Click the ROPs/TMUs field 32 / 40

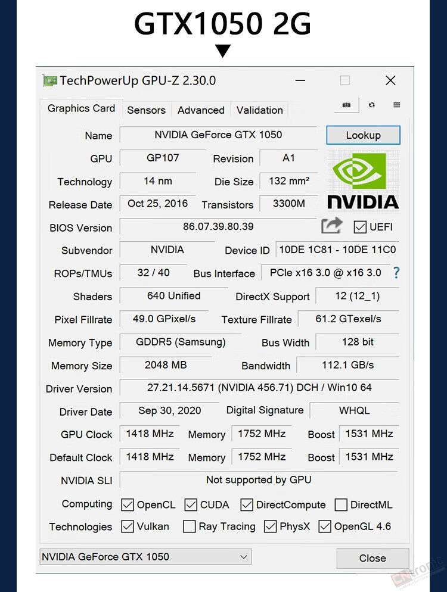153,273
